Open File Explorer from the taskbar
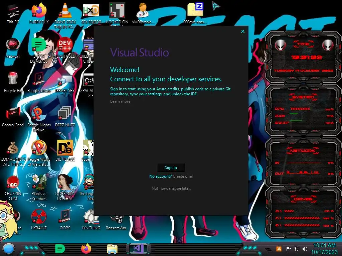Image resolution: width=342 pixels, height=256 pixels. (112, 249)
